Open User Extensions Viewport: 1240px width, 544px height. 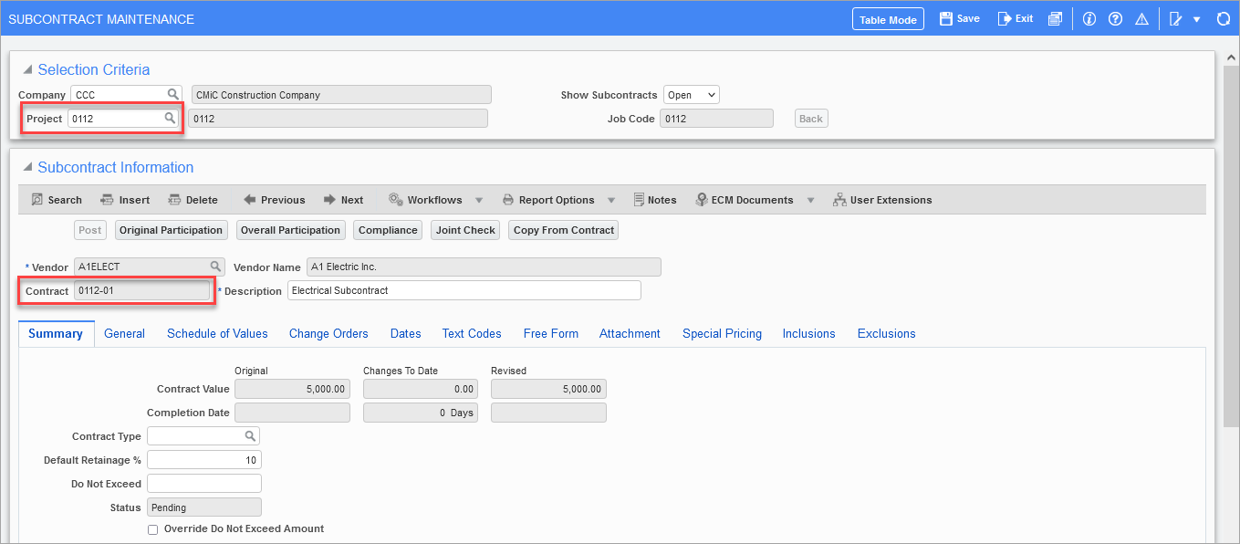point(882,200)
